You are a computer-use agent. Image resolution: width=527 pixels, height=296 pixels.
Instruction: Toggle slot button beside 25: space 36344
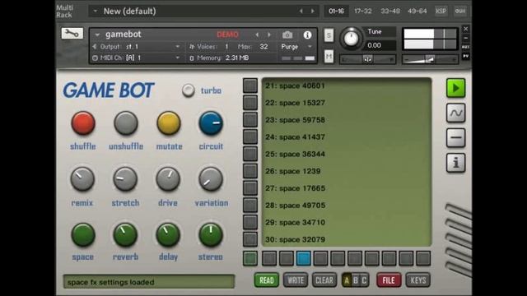(250, 154)
